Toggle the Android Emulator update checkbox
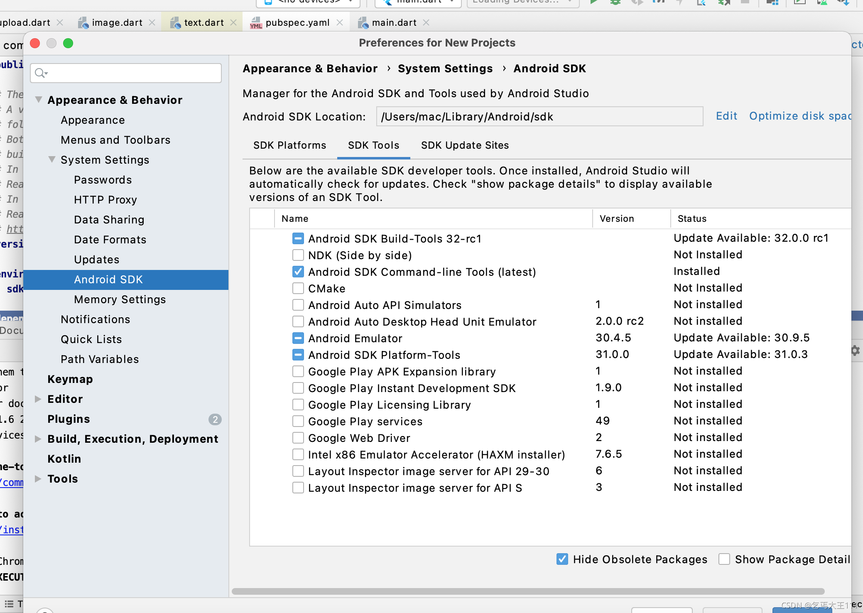 coord(298,338)
